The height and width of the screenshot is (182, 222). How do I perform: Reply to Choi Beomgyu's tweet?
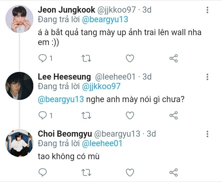click(43, 172)
